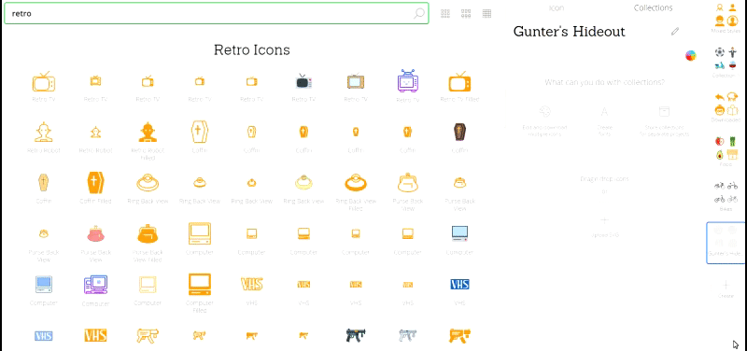The image size is (747, 351).
Task: Select the Ring Back View Filled icon
Action: point(356,183)
